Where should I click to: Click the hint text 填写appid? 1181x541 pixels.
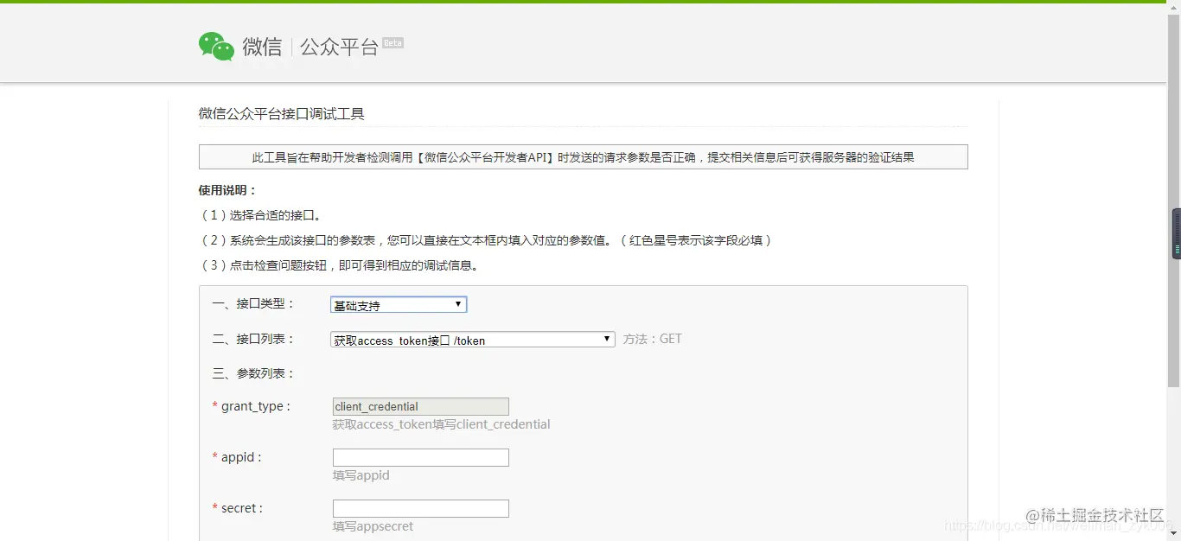(x=361, y=475)
